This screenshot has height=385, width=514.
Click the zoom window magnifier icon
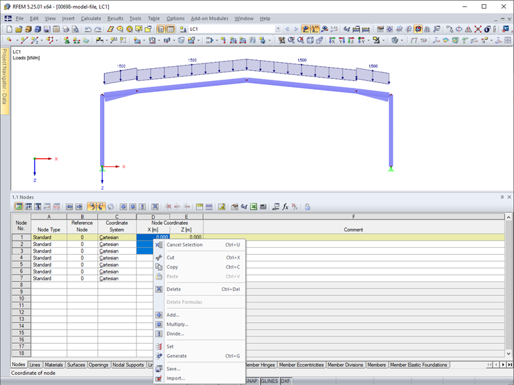[x=291, y=41]
